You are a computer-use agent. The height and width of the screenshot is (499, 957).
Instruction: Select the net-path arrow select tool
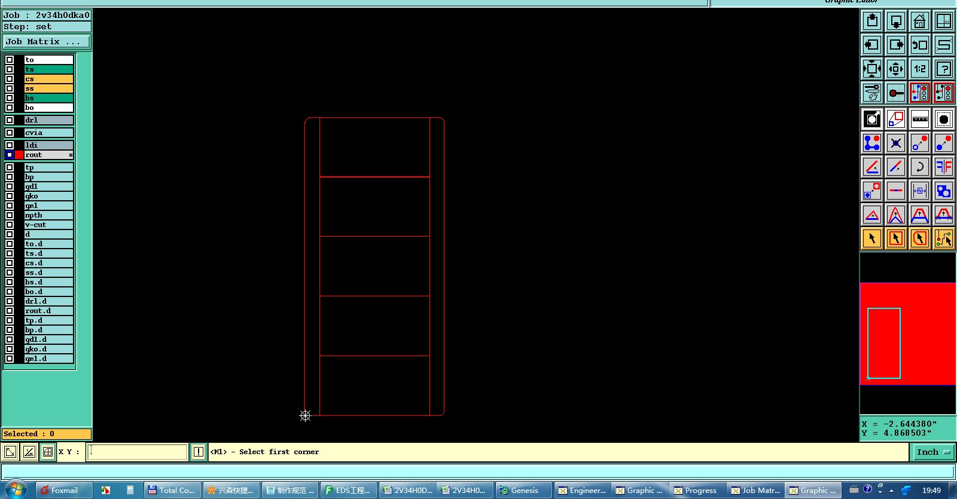944,238
